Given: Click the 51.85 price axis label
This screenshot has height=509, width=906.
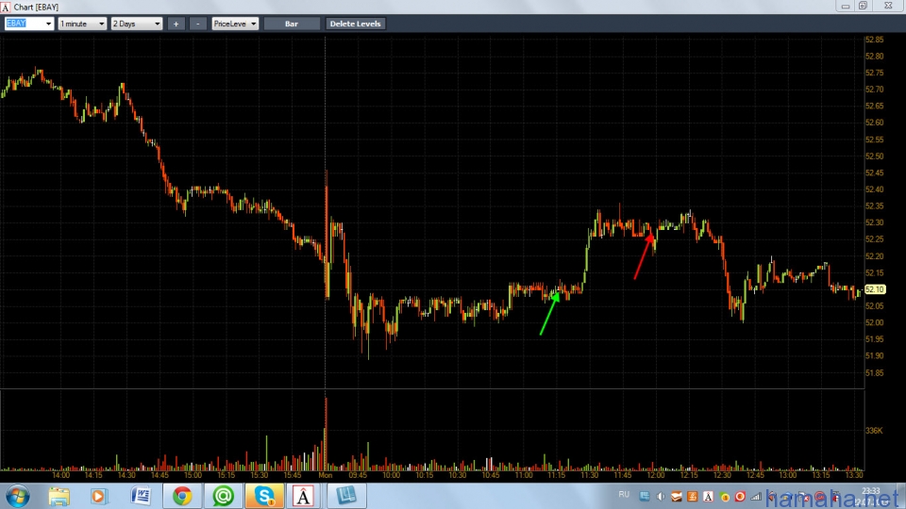Looking at the screenshot, I should (x=874, y=373).
